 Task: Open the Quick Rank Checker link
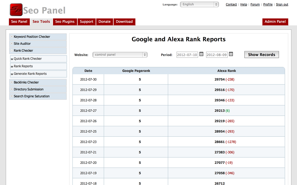click(28, 59)
